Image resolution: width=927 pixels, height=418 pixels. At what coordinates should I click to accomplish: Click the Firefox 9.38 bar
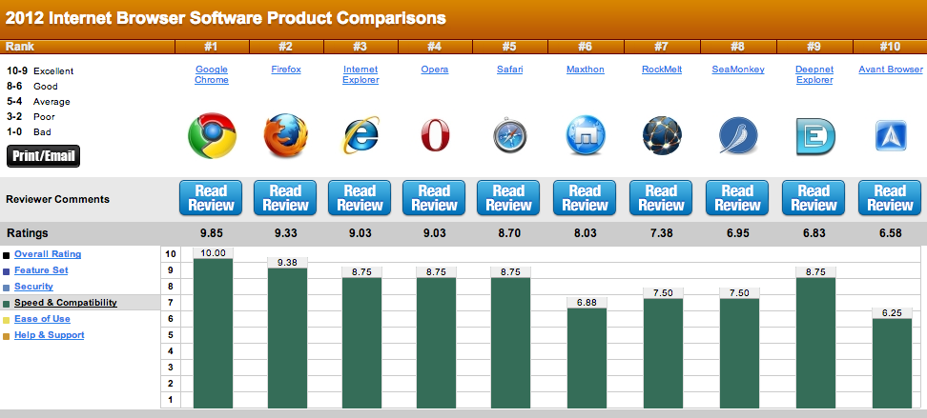[287, 338]
